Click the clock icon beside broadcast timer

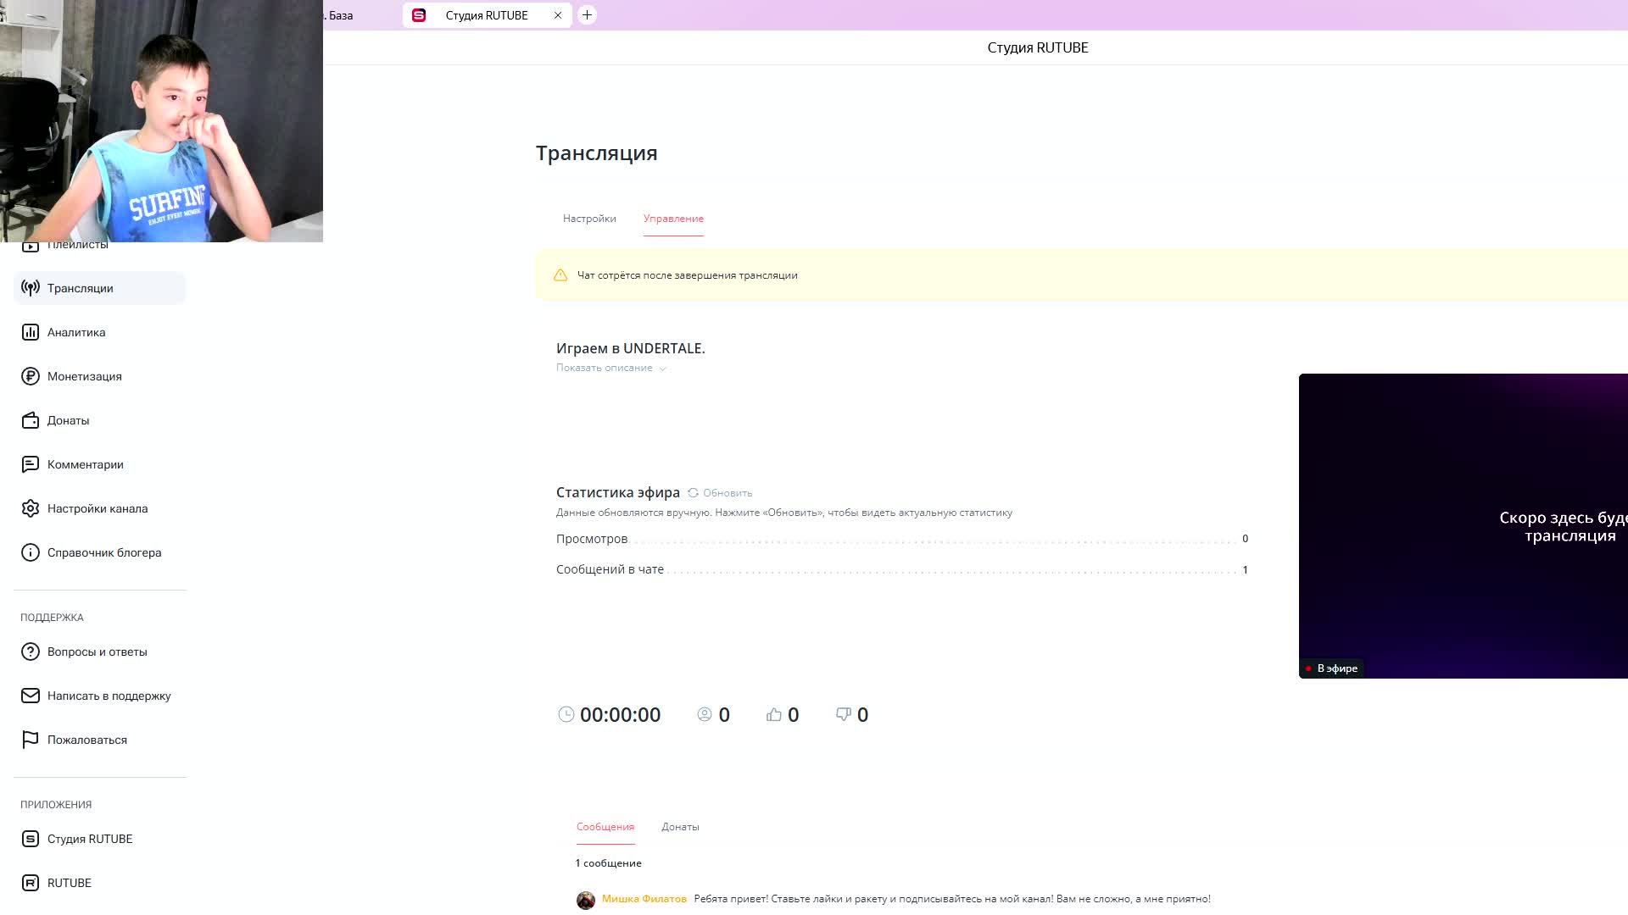566,714
